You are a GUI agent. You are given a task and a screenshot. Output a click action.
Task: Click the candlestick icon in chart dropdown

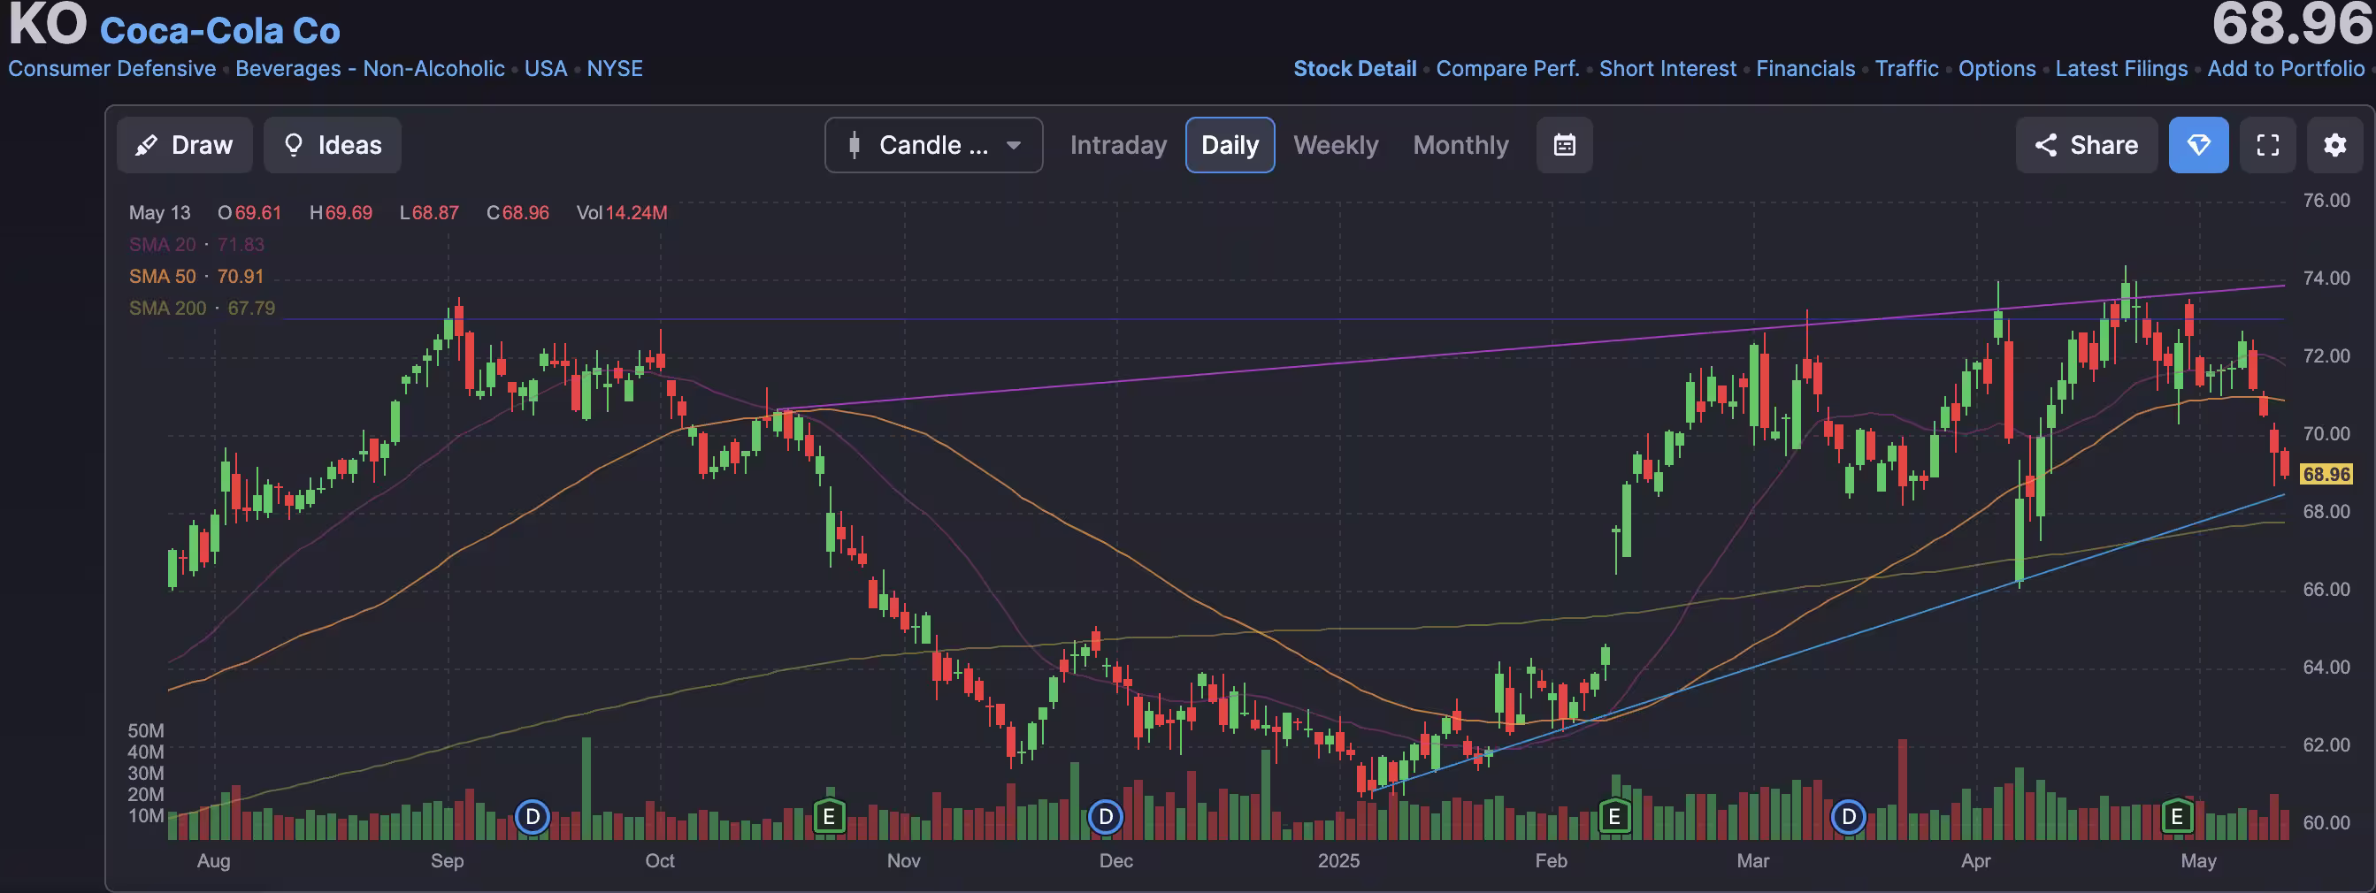(x=855, y=145)
